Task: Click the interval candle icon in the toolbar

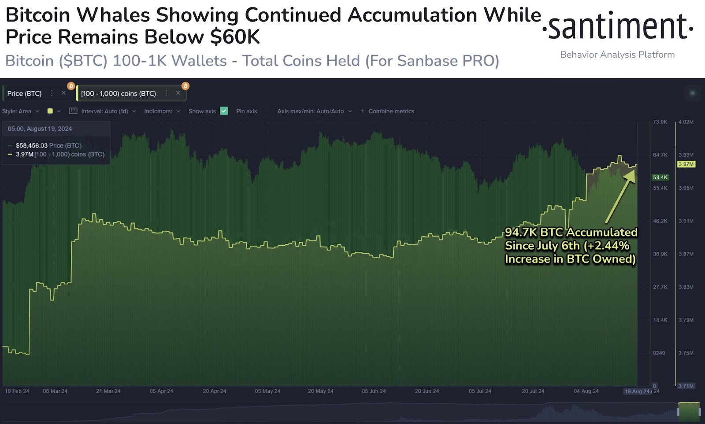Action: [x=73, y=111]
